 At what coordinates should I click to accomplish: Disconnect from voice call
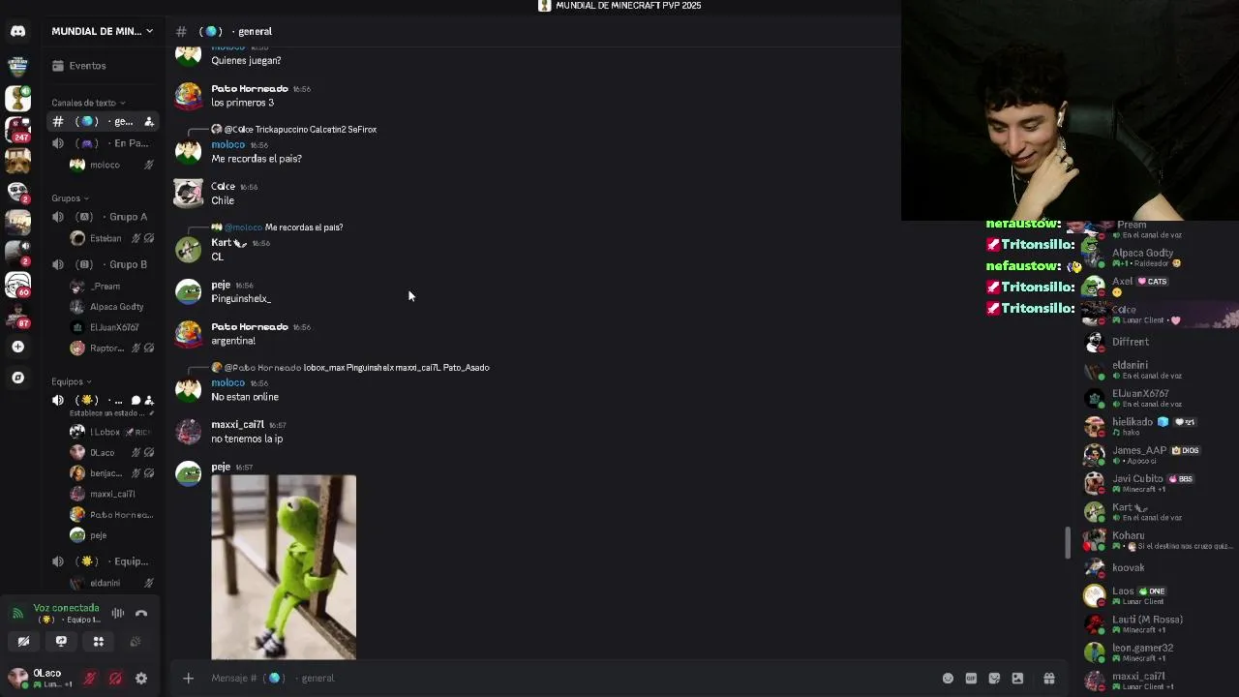[x=141, y=613]
